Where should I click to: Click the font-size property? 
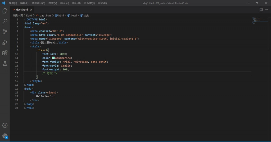pyautogui.click(x=49, y=54)
